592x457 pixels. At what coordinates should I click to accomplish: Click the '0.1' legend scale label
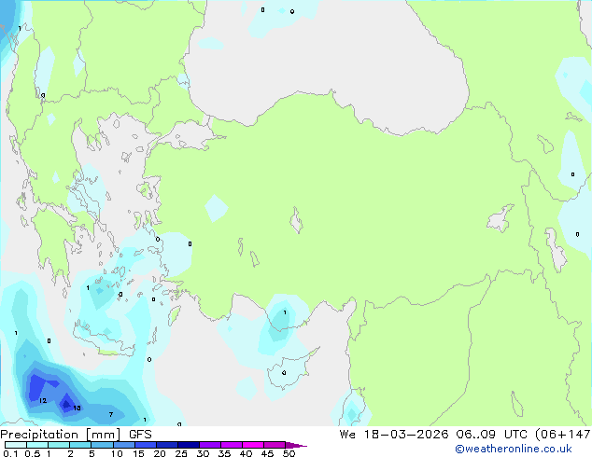(10, 453)
